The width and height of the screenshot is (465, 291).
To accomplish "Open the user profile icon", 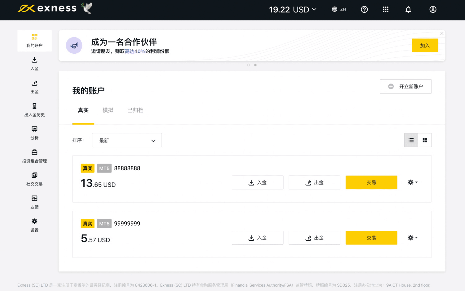I will 433,10.
